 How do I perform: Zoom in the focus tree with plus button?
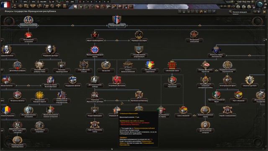coord(259,12)
